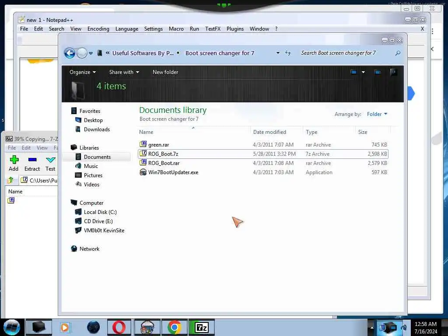Open Pictures library in sidebar
448x336 pixels.
tap(93, 175)
